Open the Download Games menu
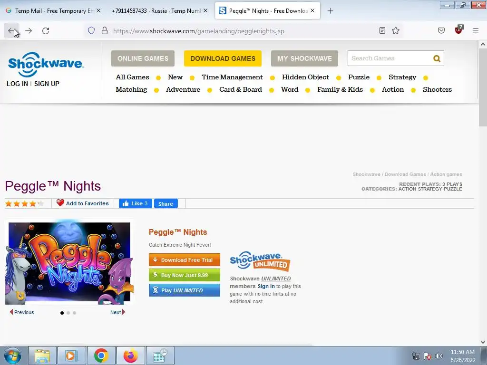 point(223,58)
